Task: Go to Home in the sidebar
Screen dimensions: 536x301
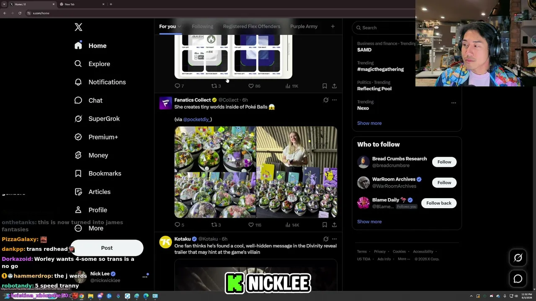Action: 90,46
